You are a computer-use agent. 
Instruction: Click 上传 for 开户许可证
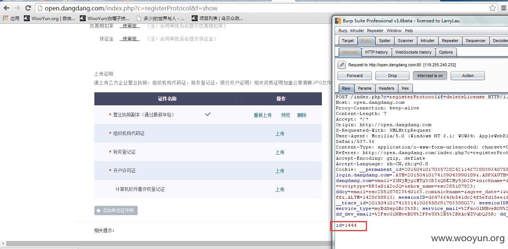point(280,171)
